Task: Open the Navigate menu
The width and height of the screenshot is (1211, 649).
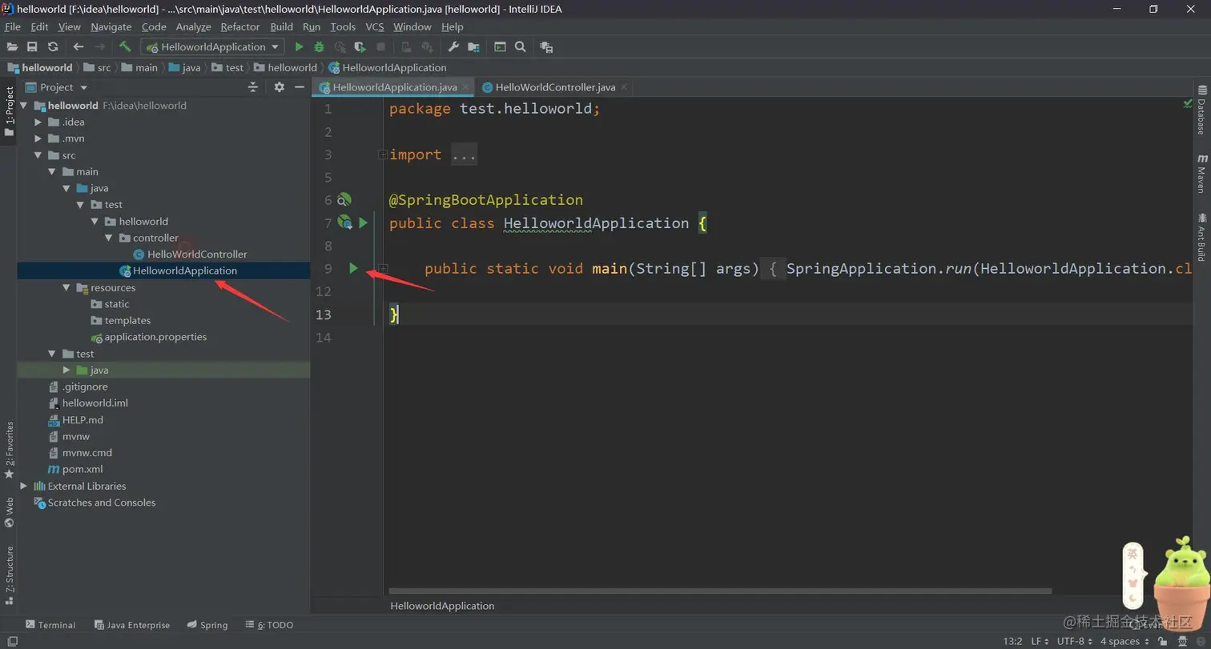Action: click(111, 26)
